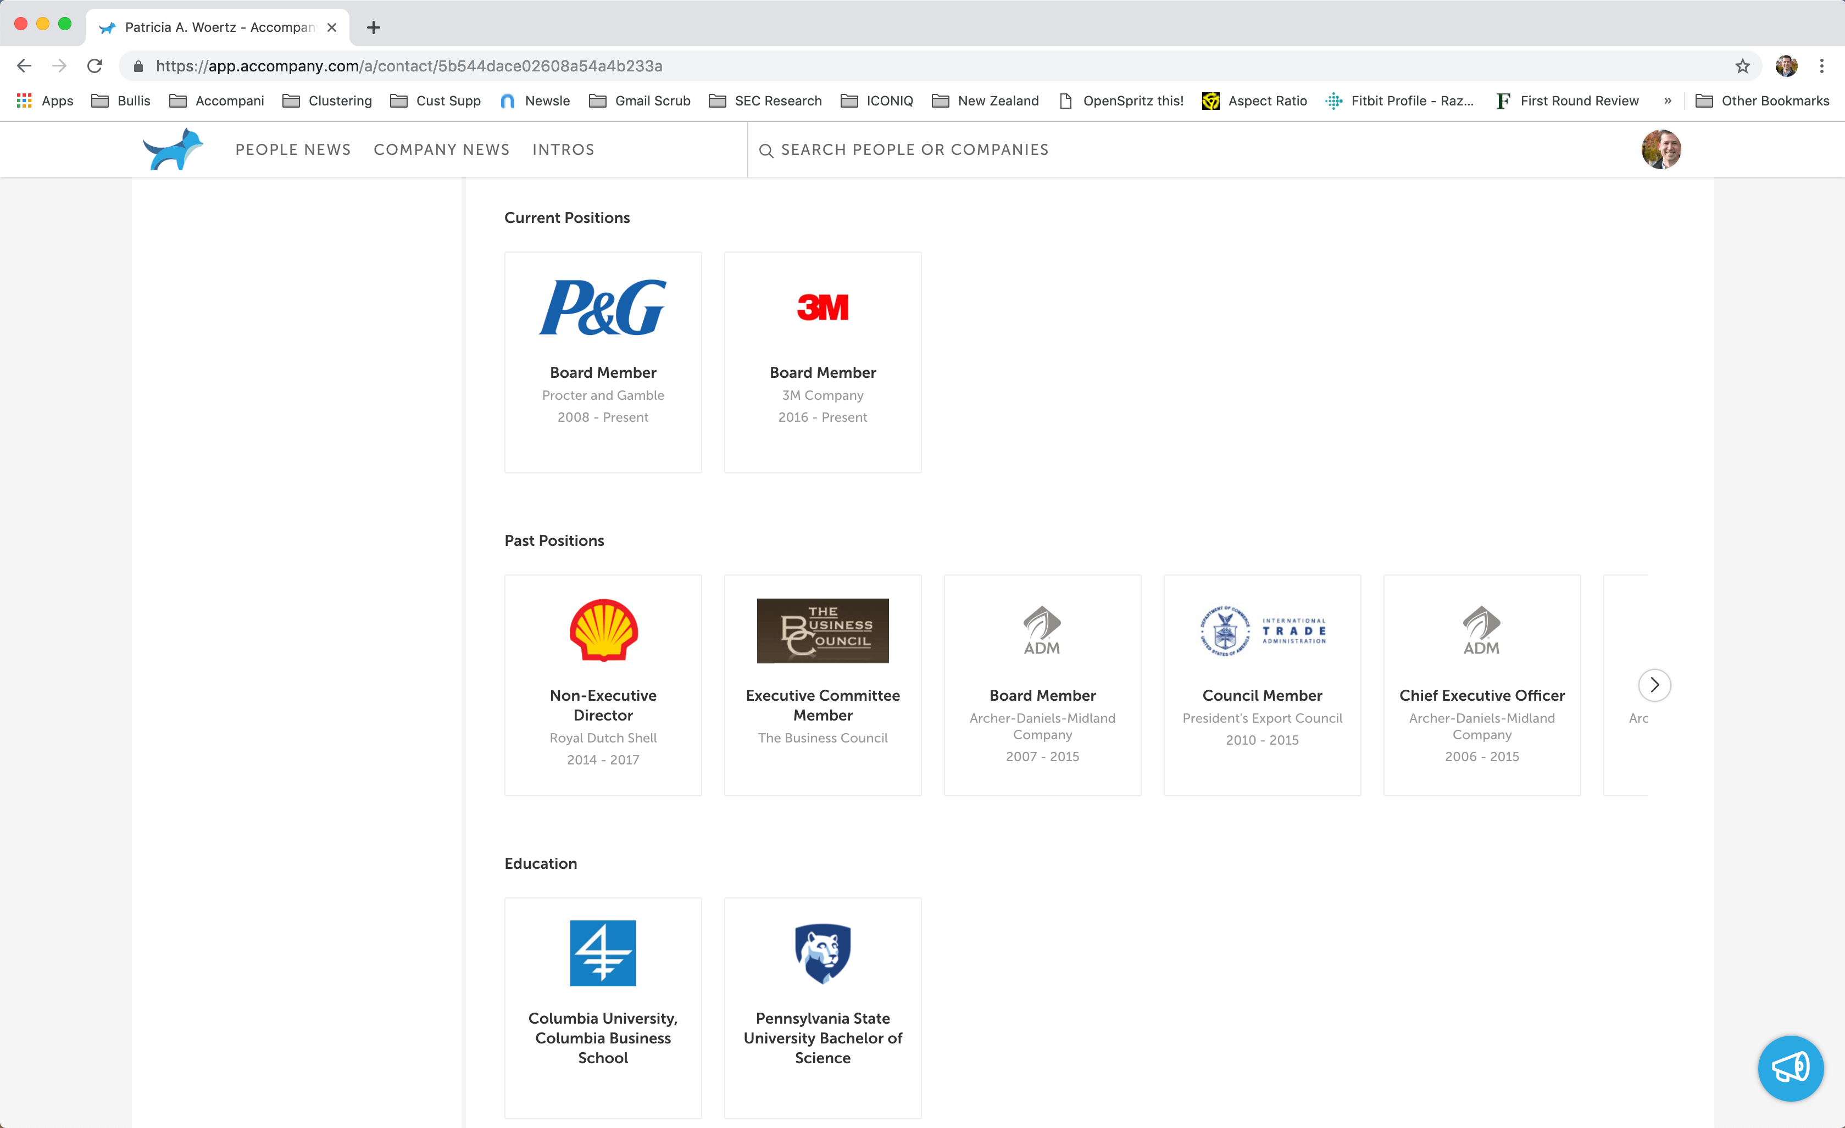The height and width of the screenshot is (1128, 1845).
Task: Click the 3M Company name
Action: point(822,395)
